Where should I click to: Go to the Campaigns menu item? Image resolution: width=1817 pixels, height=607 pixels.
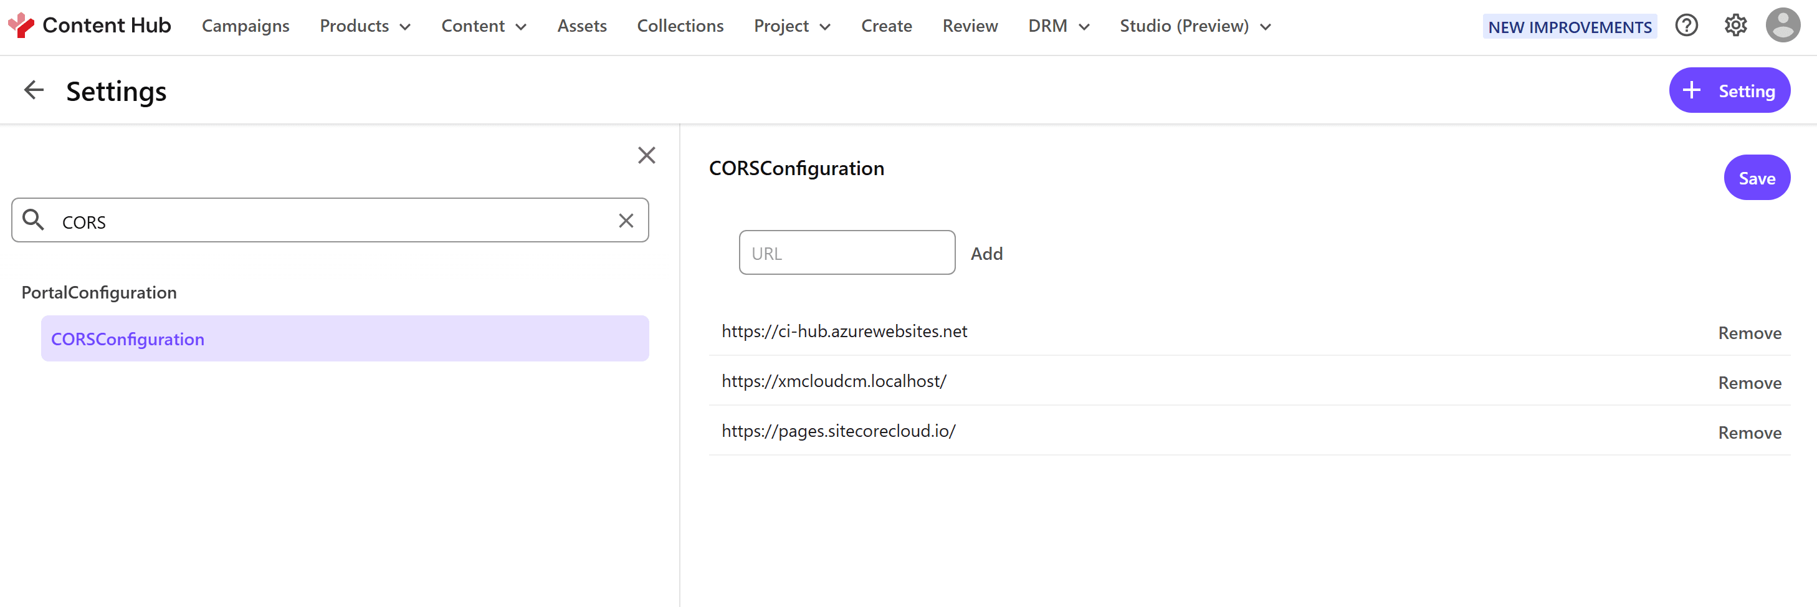(x=246, y=26)
